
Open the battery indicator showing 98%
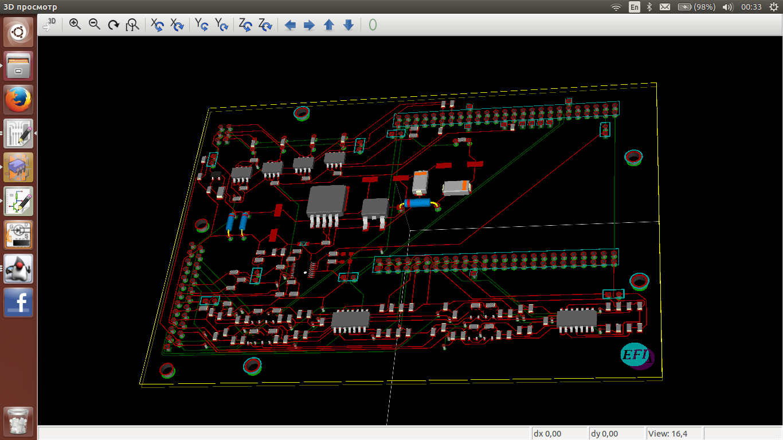click(696, 7)
